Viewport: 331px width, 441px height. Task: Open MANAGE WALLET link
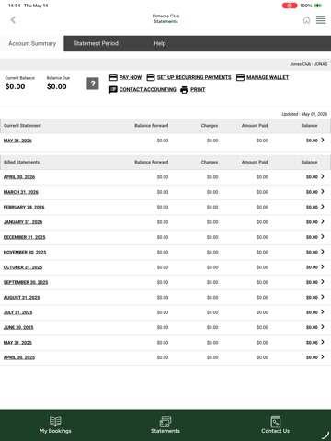coord(268,77)
